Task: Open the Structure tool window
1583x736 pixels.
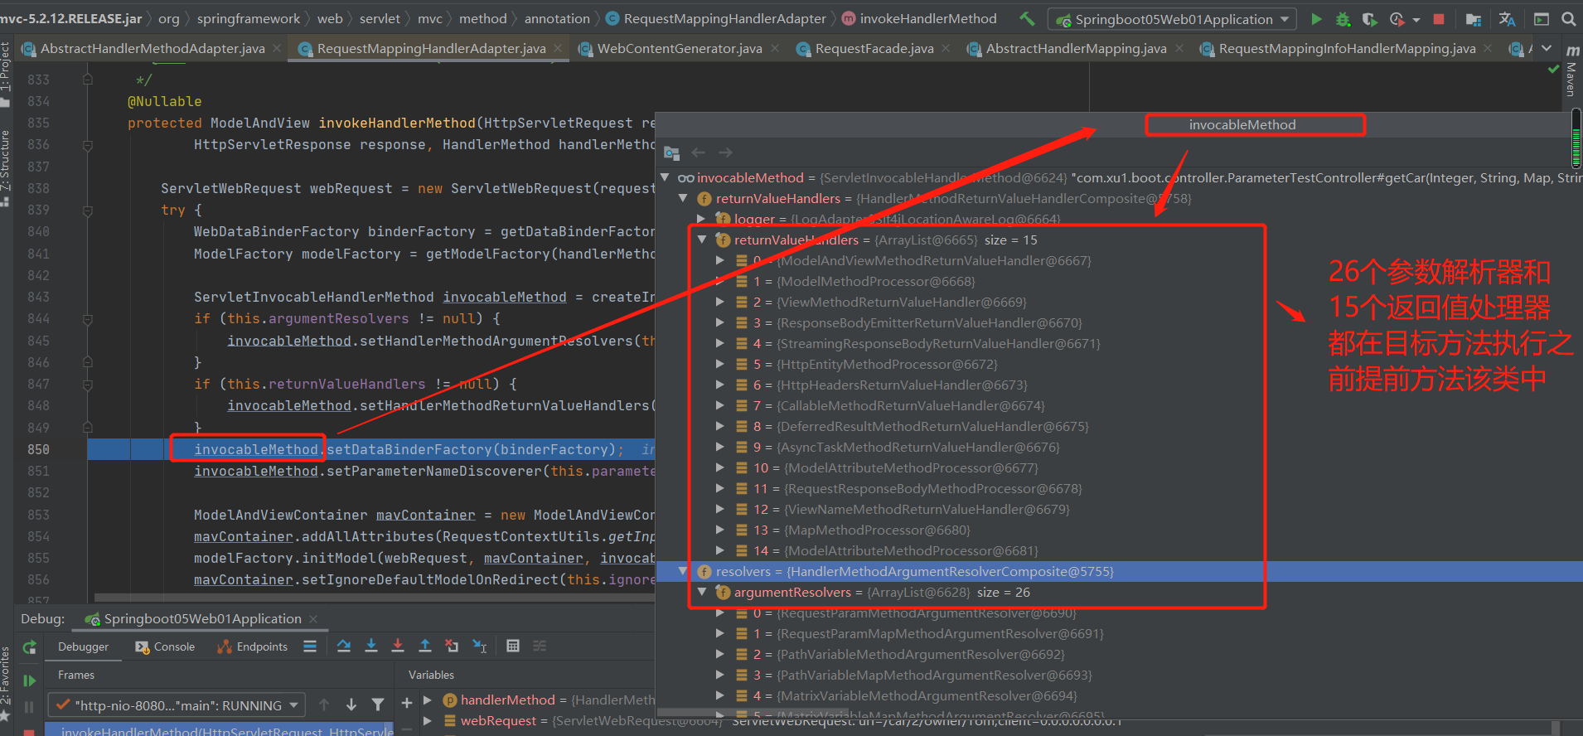Action: pos(6,167)
